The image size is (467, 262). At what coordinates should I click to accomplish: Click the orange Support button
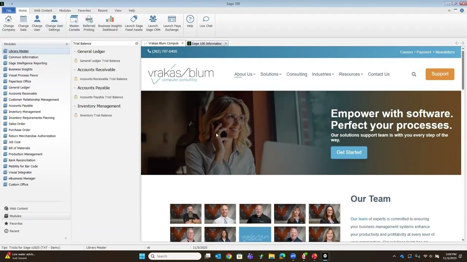pyautogui.click(x=440, y=74)
